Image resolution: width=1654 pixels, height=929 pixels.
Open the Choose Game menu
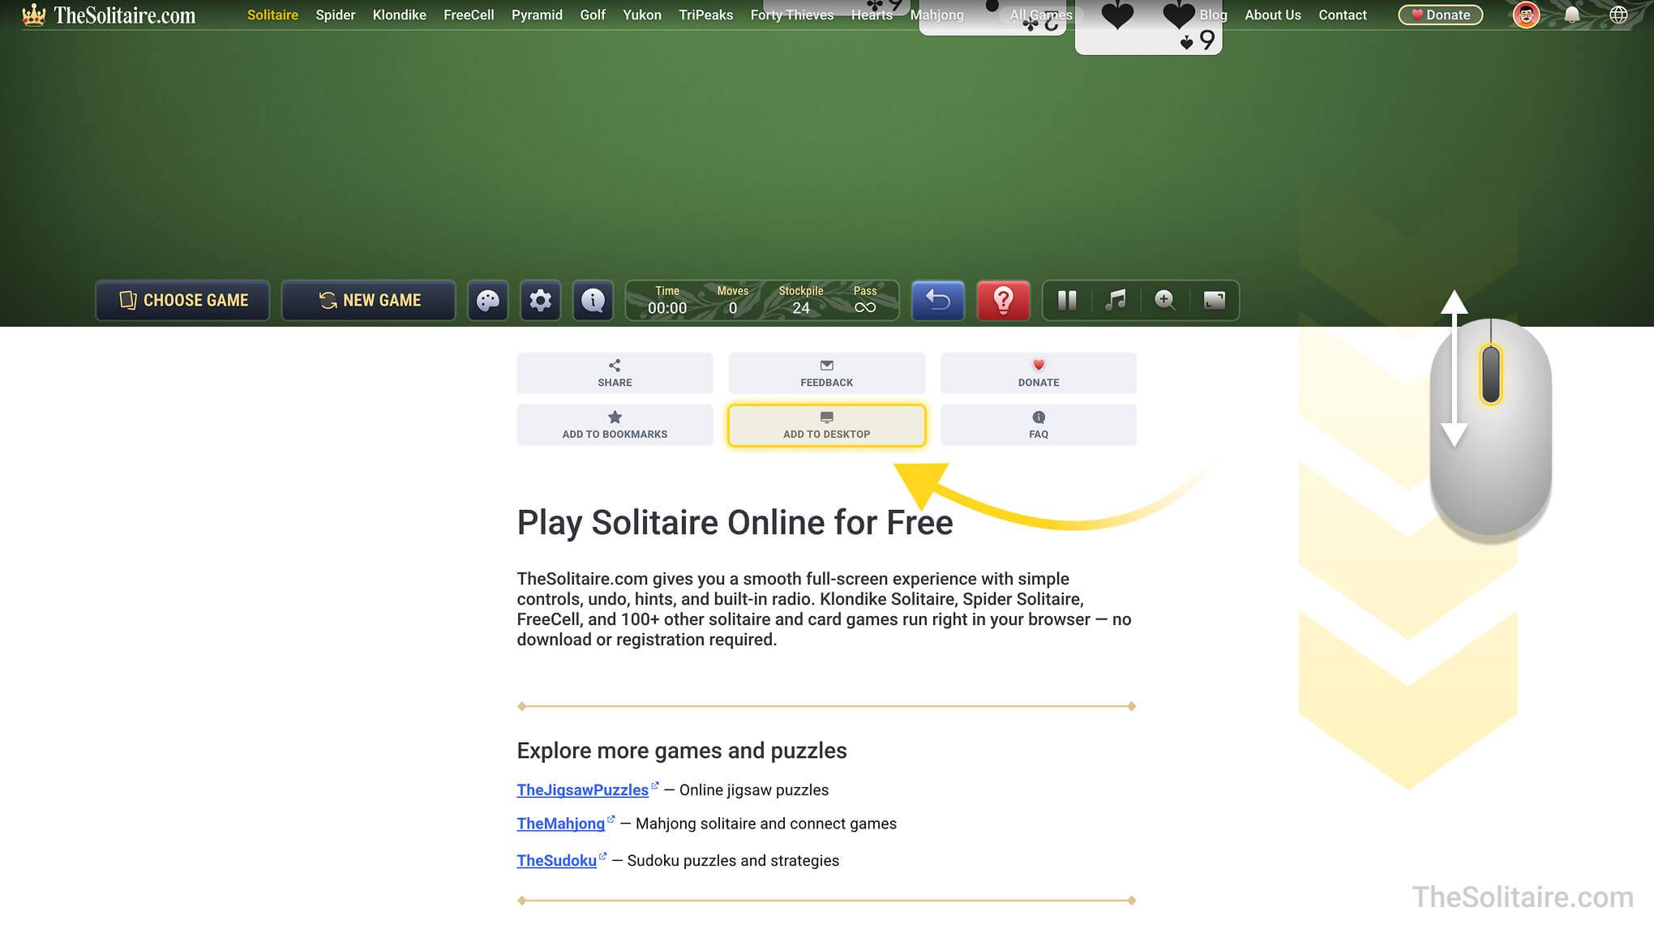[x=182, y=301]
